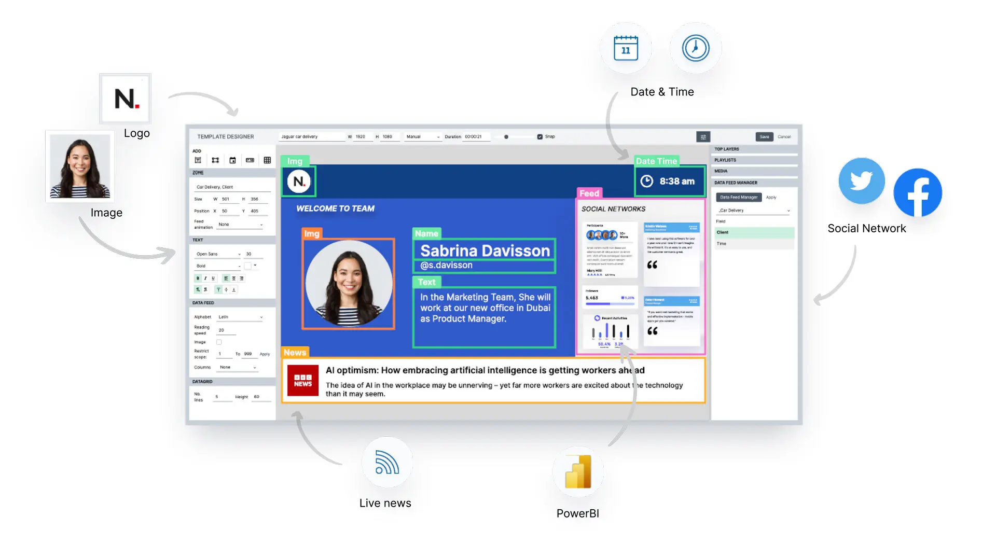Select the Time field row

[754, 244]
